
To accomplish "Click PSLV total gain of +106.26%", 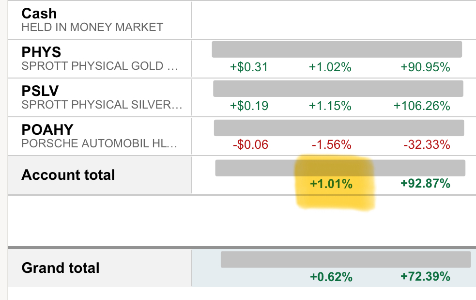I will point(422,106).
